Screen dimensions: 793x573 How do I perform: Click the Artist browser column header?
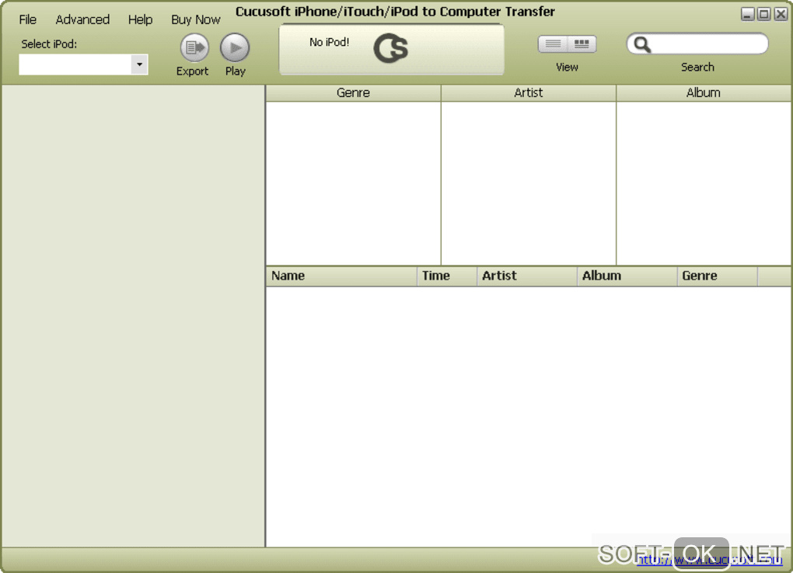coord(529,93)
